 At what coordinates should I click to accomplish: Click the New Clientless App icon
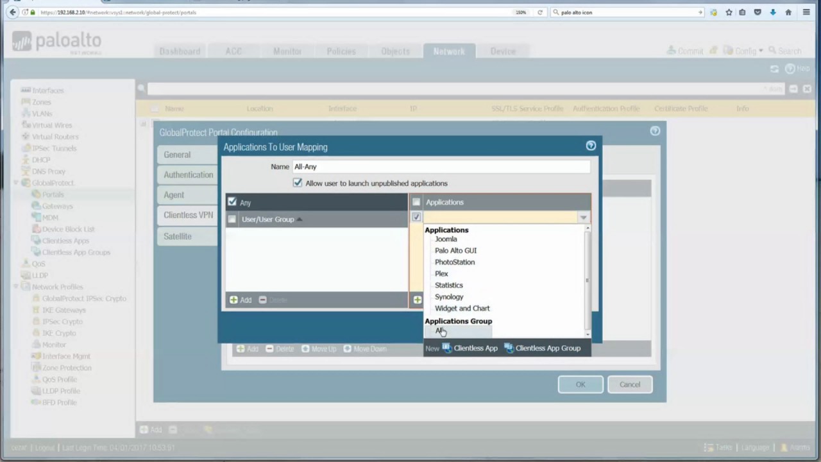pos(447,348)
